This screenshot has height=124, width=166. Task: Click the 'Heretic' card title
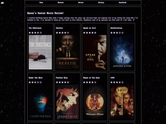pos(59,28)
